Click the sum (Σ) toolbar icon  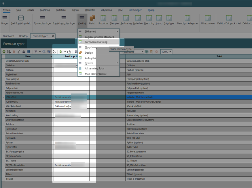click(x=54, y=52)
